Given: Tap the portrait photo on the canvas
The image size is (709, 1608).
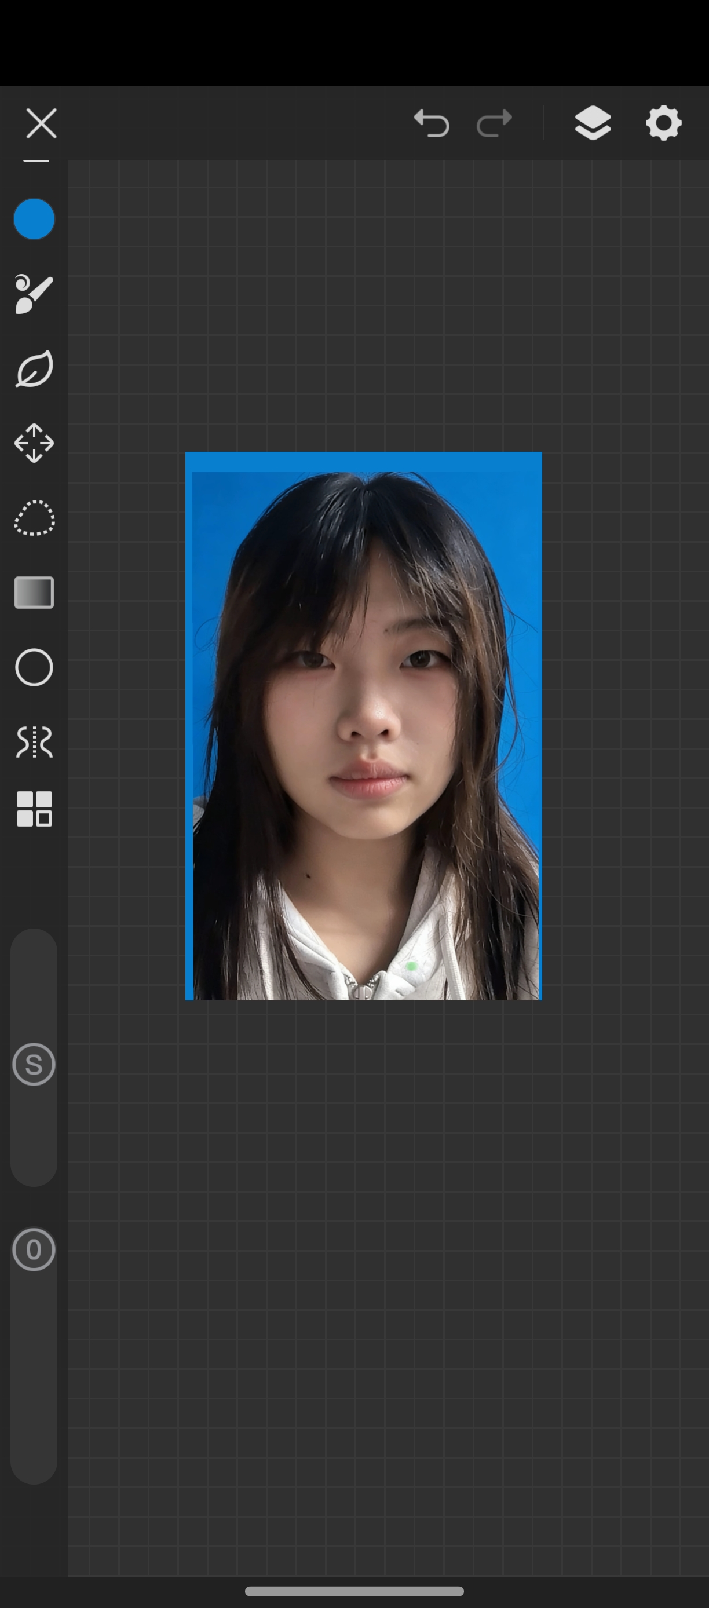Looking at the screenshot, I should pyautogui.click(x=363, y=725).
